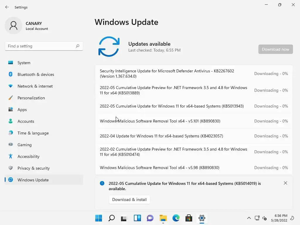Viewport: 300px width, 225px height.
Task: Launch Microsoft Edge from taskbar
Action: point(176,218)
